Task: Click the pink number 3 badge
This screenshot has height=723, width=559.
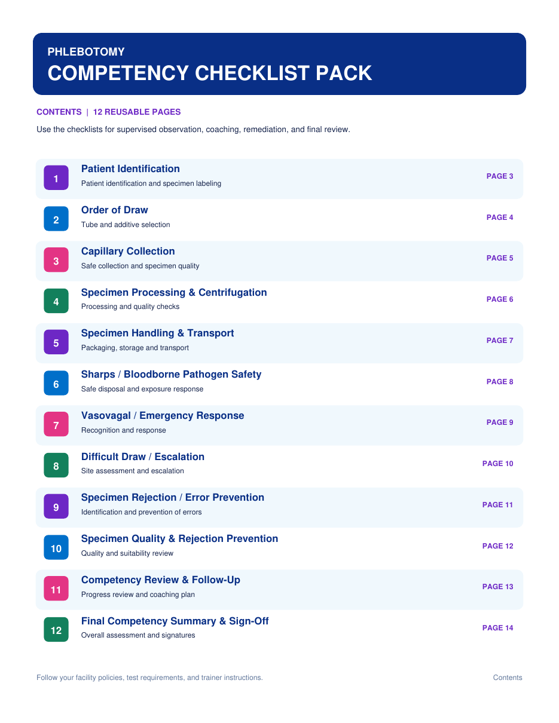Action: [x=56, y=261]
